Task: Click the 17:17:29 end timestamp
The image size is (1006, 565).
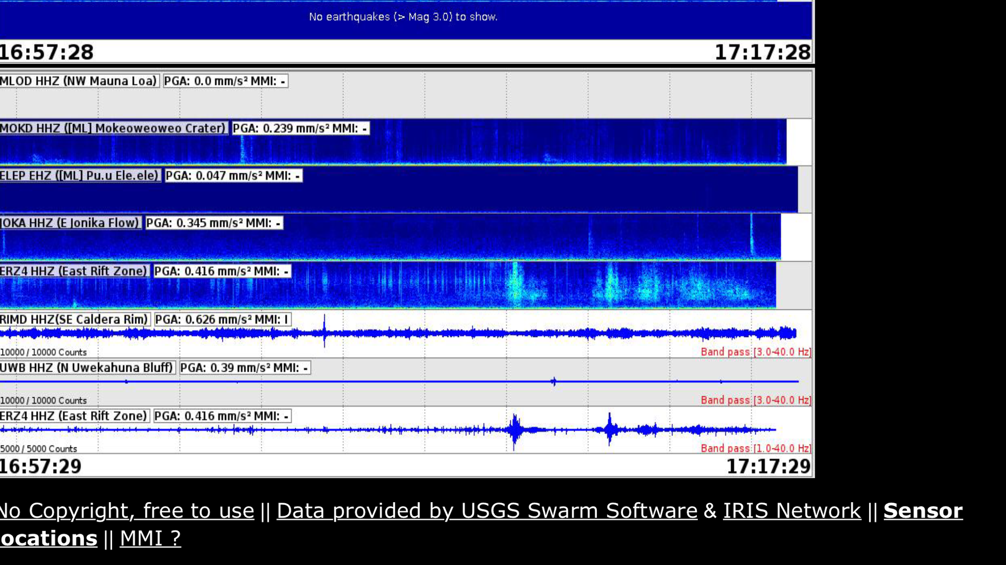Action: point(768,466)
